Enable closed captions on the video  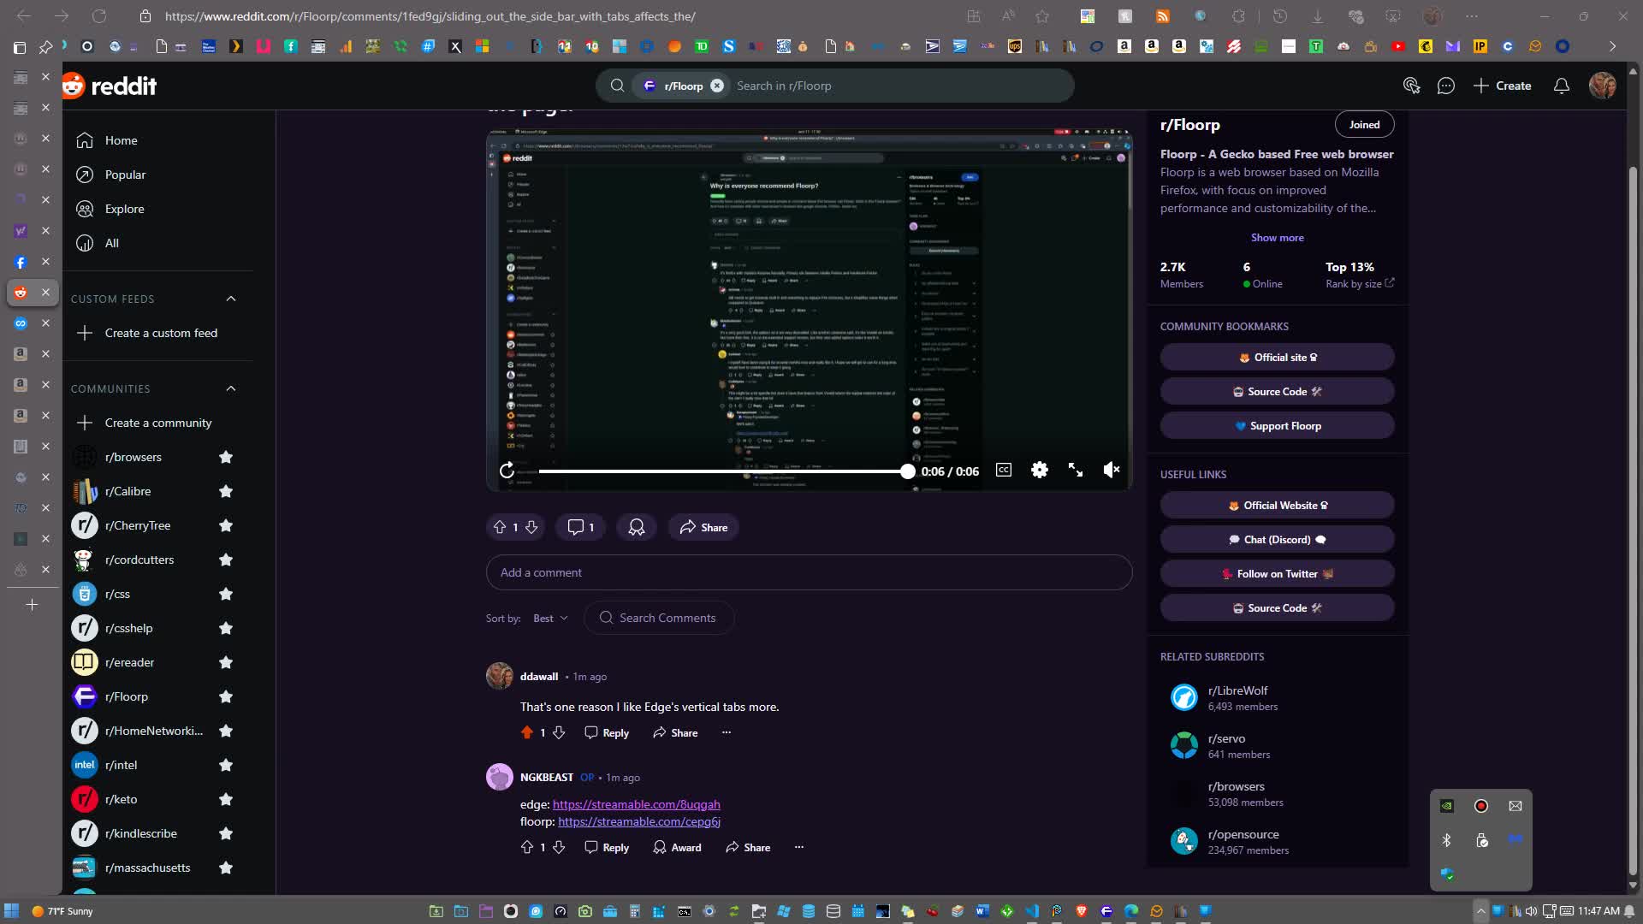1003,470
